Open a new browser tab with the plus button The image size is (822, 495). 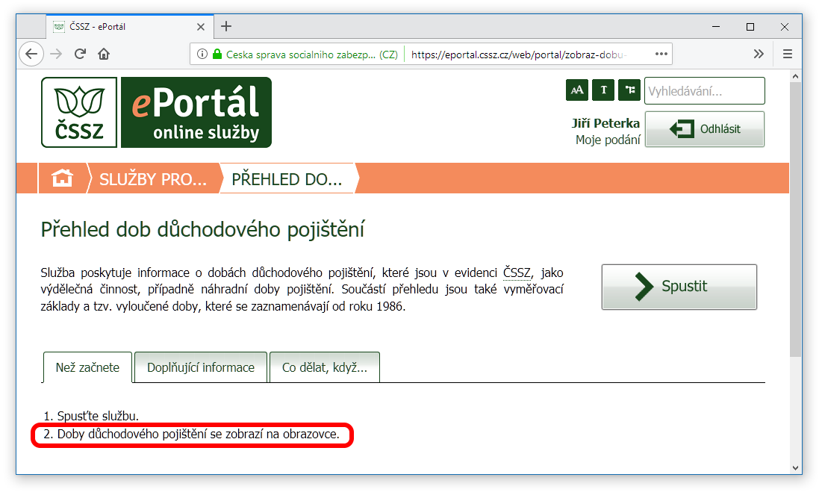pos(226,26)
